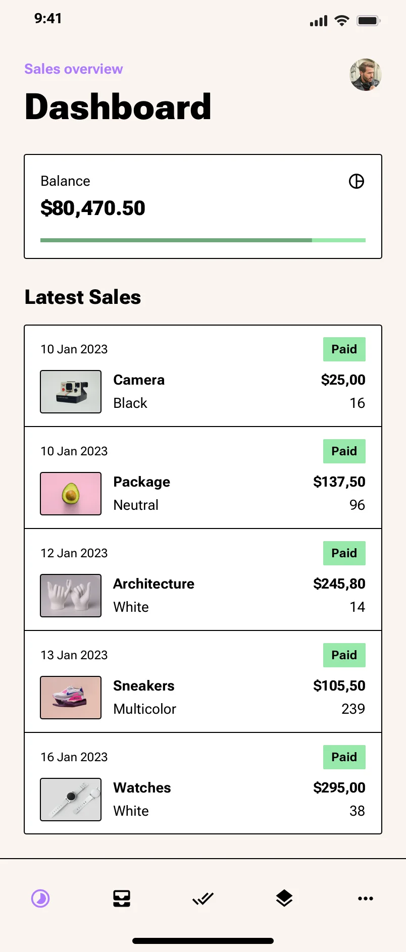The width and height of the screenshot is (406, 952).
Task: Expand the Package sale entry
Action: coord(202,478)
